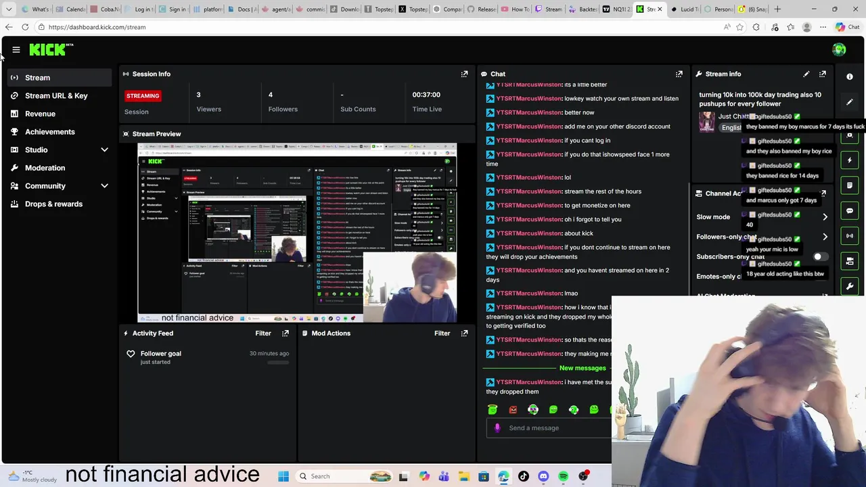This screenshot has height=487, width=866.
Task: Click the Send a message field
Action: click(548, 428)
